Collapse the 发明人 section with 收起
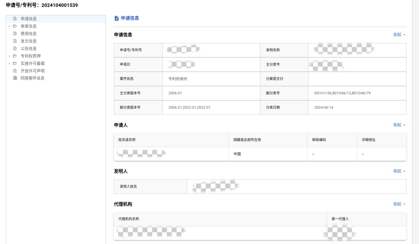419x244 pixels. (x=399, y=171)
